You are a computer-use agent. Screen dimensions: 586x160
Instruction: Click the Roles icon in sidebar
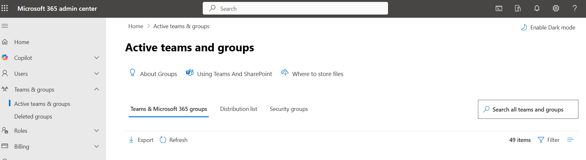tap(5, 131)
